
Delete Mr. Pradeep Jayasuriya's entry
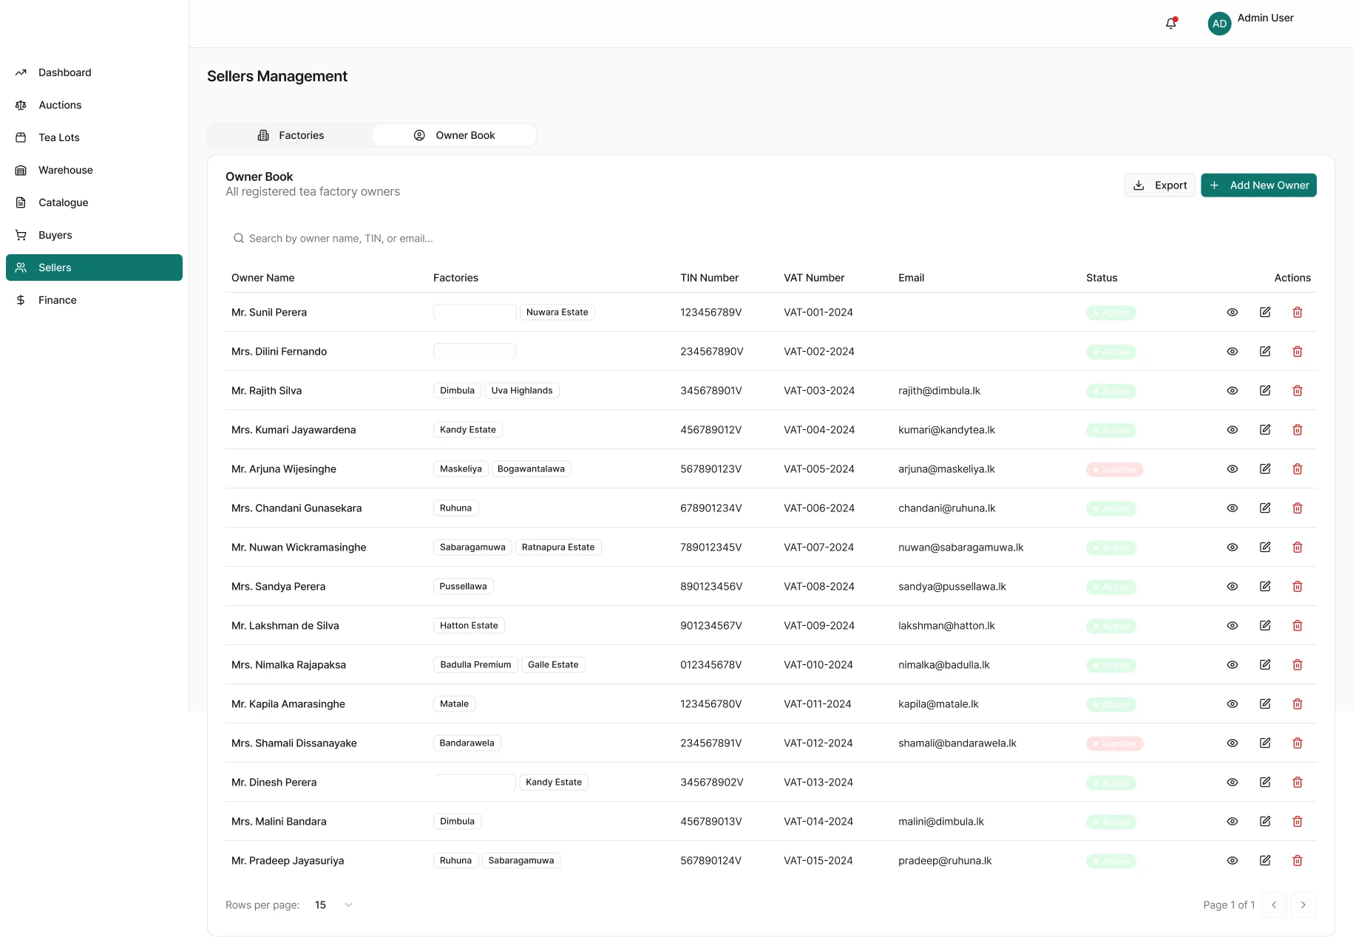point(1298,861)
